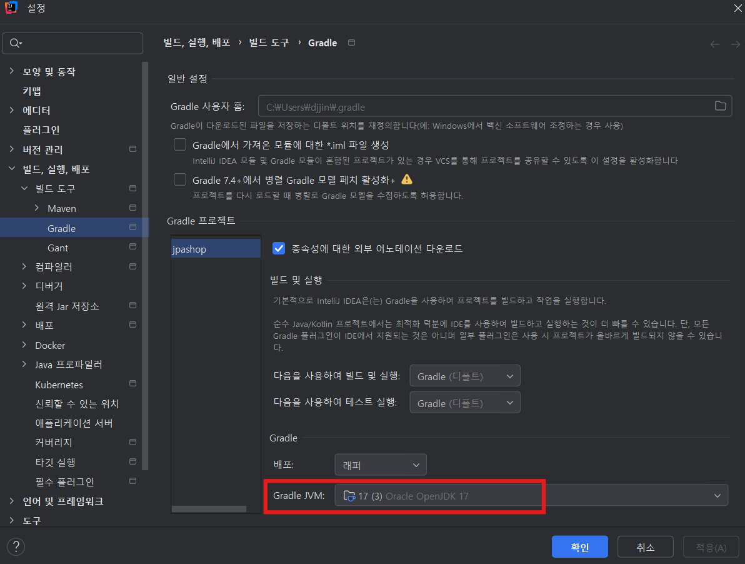Expand the Docker tree node
The image size is (745, 564).
(x=24, y=345)
